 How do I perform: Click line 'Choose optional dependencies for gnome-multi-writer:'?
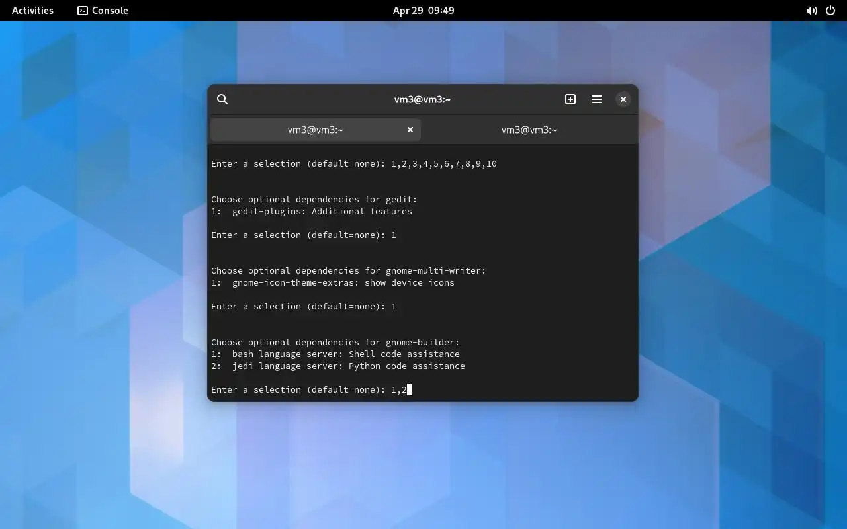click(349, 271)
